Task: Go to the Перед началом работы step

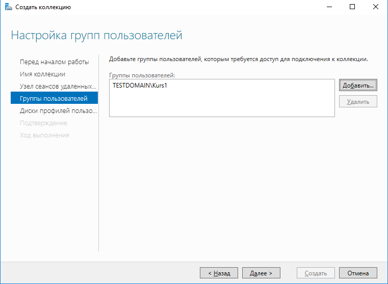Action: coord(54,62)
